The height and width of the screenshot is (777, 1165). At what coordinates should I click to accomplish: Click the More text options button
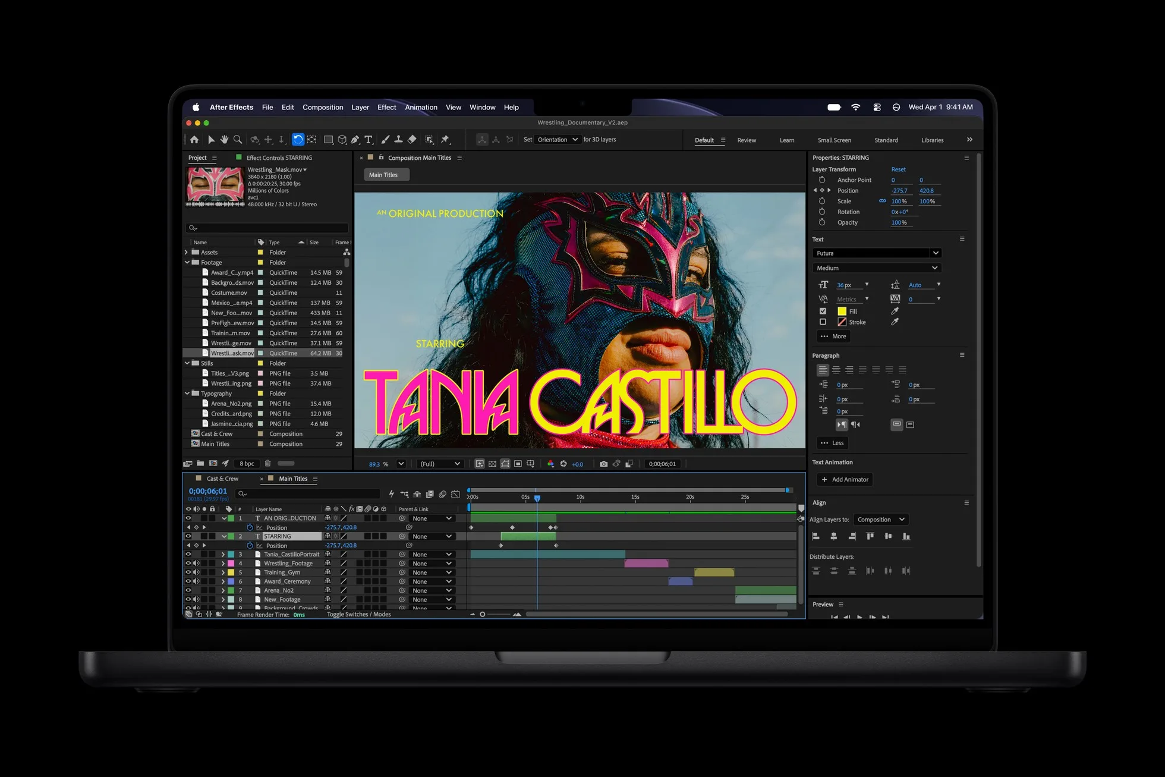point(833,336)
